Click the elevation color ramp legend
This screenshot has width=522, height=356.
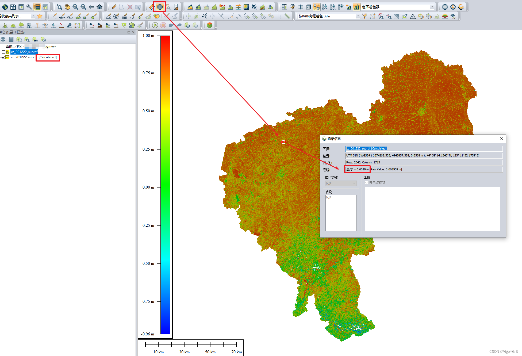click(x=165, y=185)
